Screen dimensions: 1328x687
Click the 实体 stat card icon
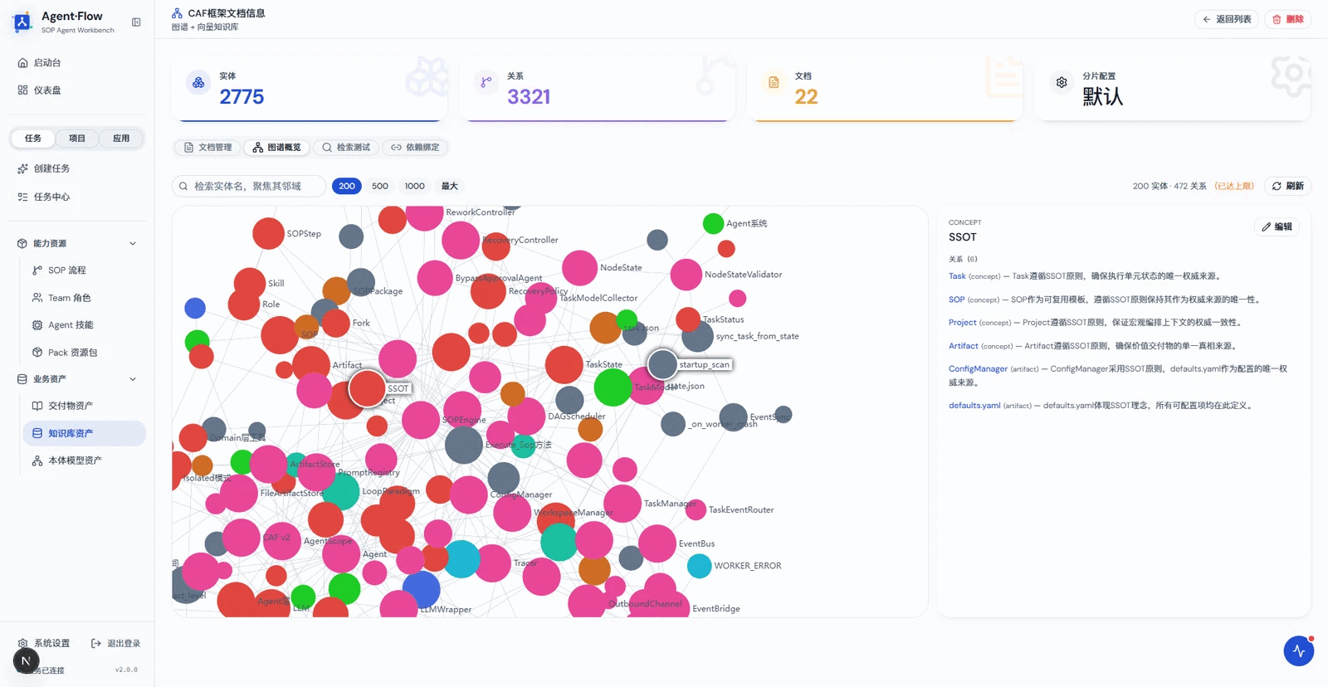click(198, 82)
